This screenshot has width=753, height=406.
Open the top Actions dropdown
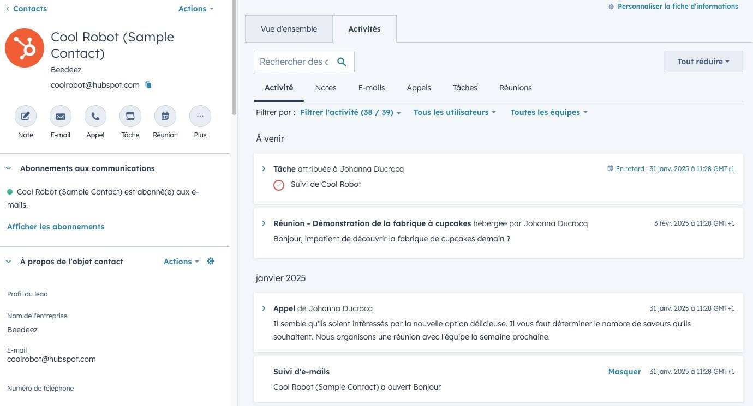point(196,9)
